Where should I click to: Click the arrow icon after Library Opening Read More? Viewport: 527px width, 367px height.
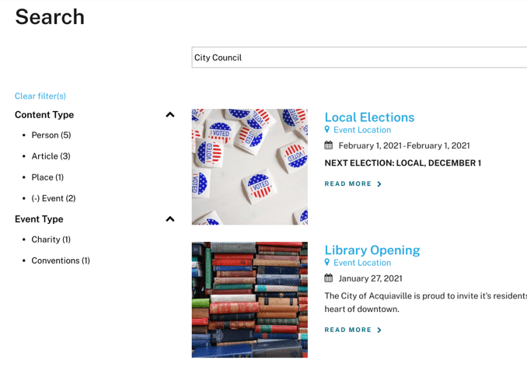(379, 330)
